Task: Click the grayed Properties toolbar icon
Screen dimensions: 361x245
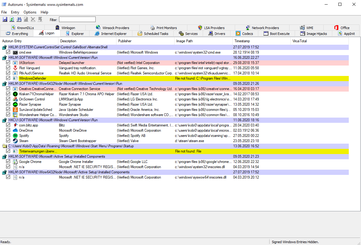Action: 26,19
